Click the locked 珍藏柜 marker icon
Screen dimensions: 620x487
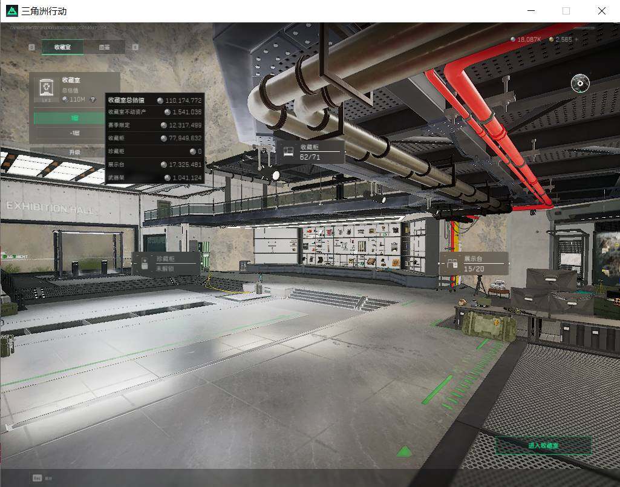[145, 263]
